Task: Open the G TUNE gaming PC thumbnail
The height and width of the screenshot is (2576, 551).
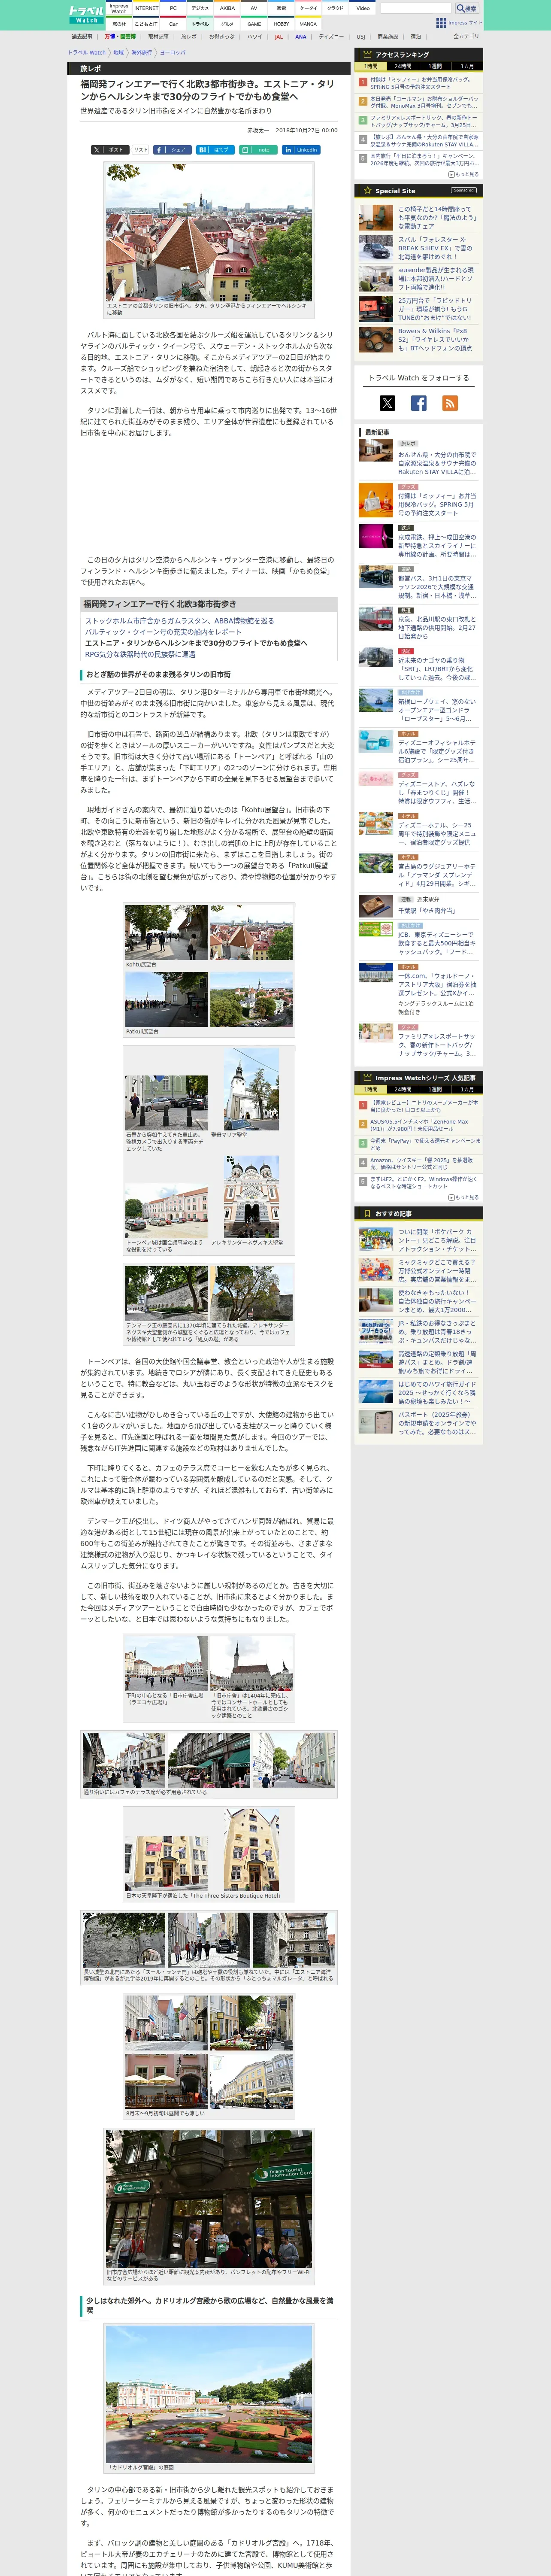Action: coord(376,309)
